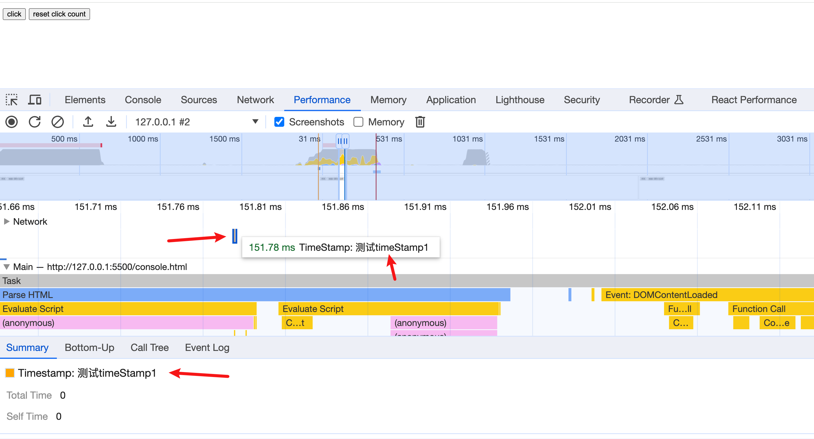Screen dimensions: 814x439
Task: Toggle the device toolbar icon
Action: [x=35, y=100]
